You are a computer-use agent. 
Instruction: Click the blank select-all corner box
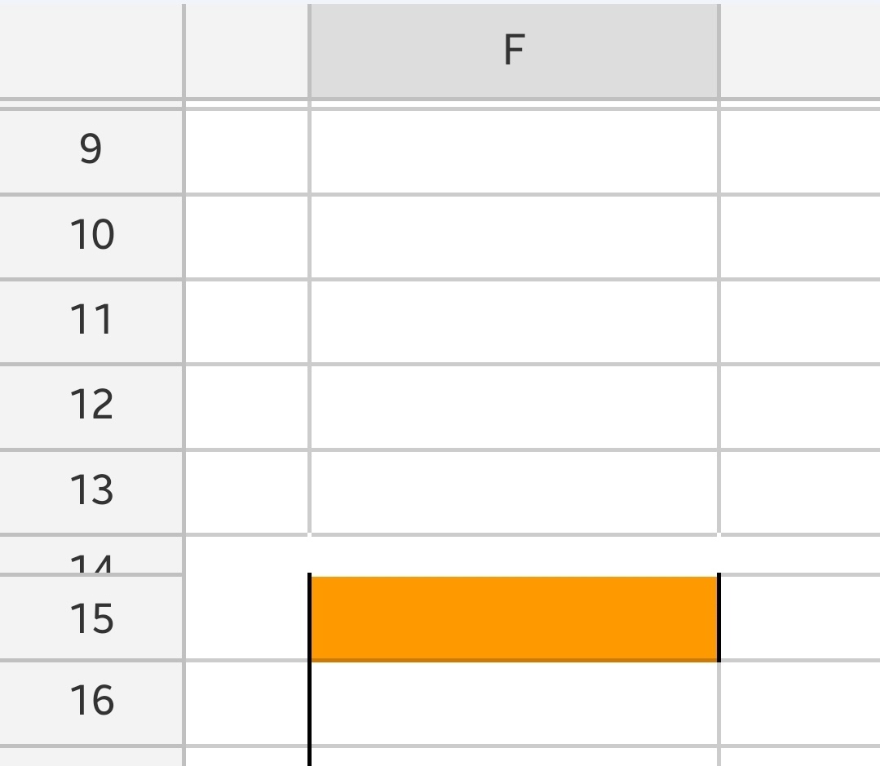tap(91, 51)
